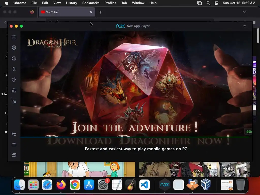Close the YouTube tab
The height and width of the screenshot is (195, 260).
click(x=91, y=12)
